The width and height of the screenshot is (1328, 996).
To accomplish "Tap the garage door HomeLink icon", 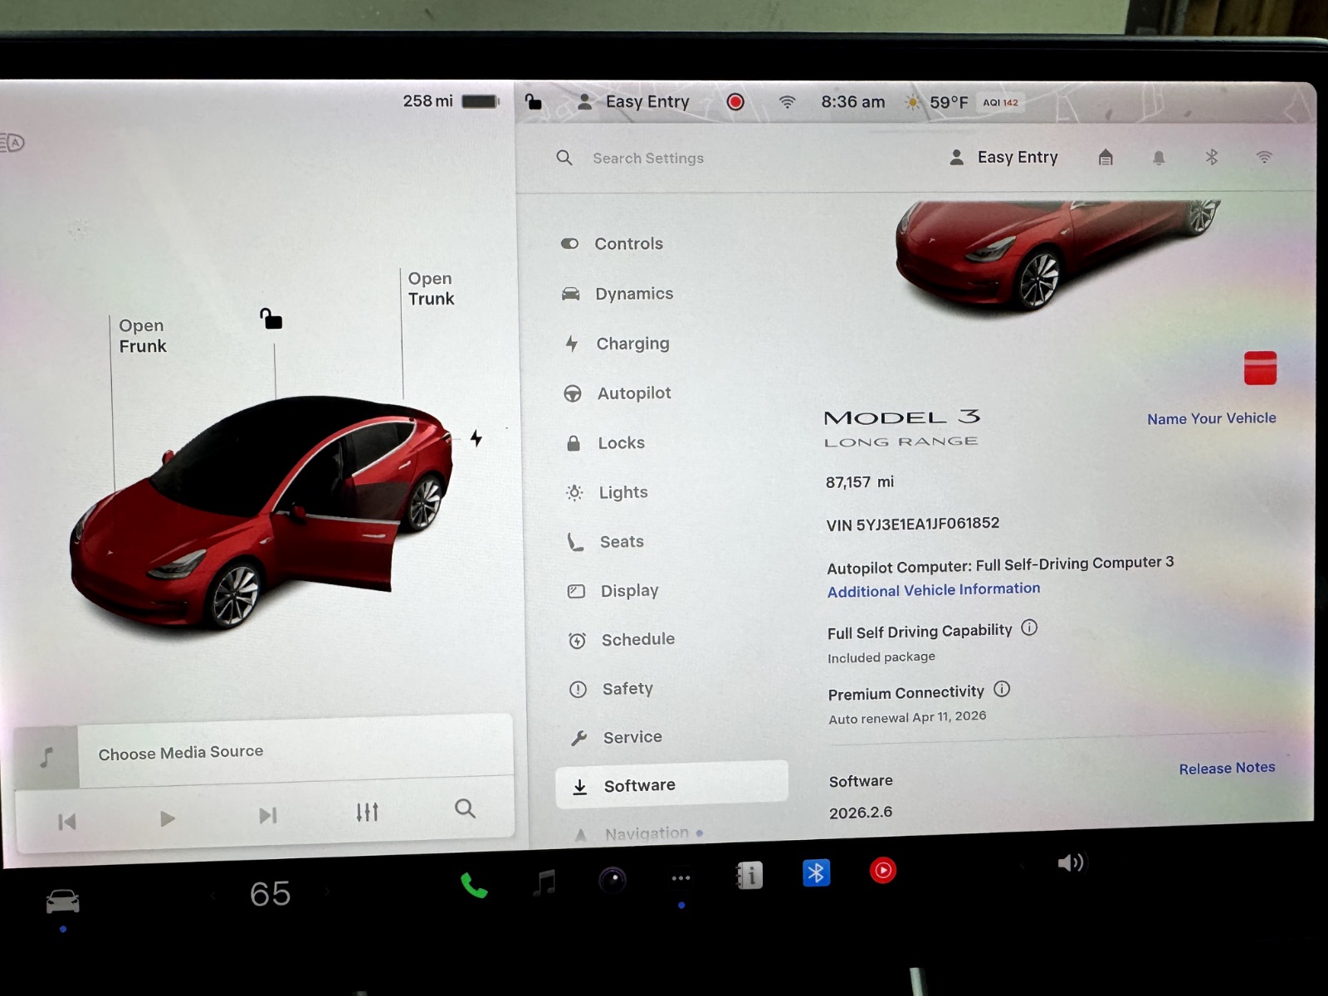I will click(x=1106, y=157).
